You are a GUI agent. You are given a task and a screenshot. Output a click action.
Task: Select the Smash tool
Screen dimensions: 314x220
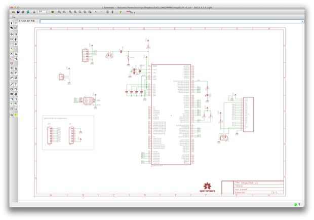12,73
